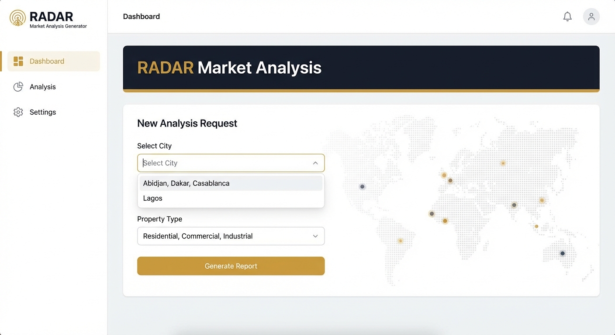Go to the Analysis page label
Screen dimensions: 615x335
43,87
